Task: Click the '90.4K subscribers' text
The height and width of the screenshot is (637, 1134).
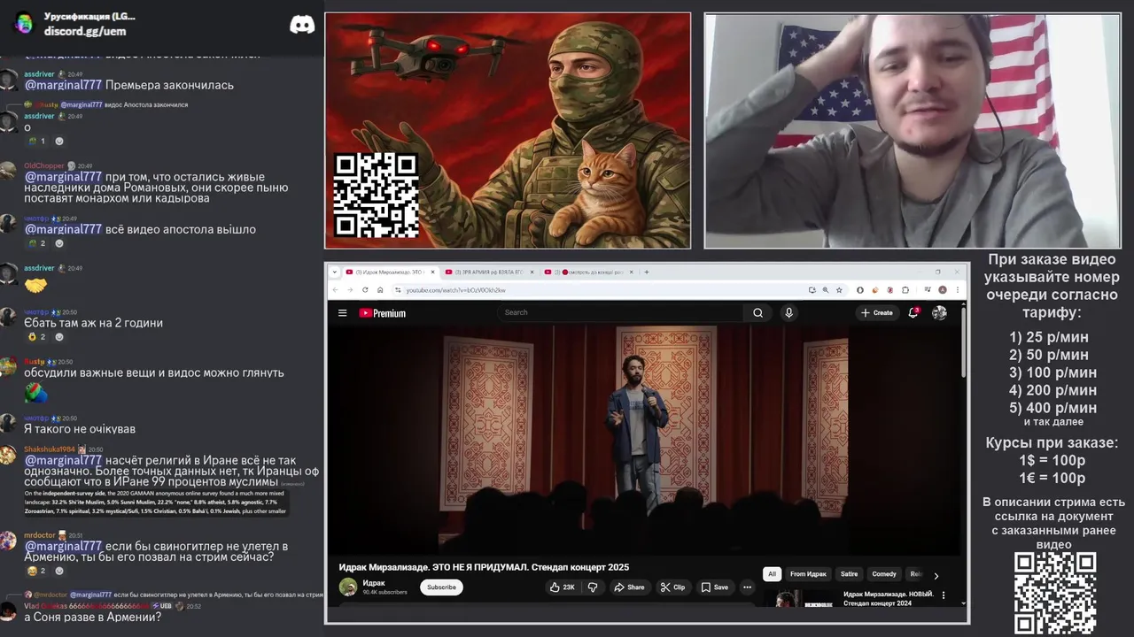Action: (x=385, y=592)
